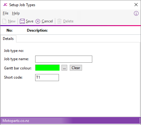Click the Clear colour button
This screenshot has height=125, width=141.
[76, 68]
